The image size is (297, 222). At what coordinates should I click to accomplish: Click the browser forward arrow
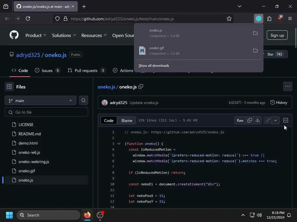pyautogui.click(x=17, y=18)
